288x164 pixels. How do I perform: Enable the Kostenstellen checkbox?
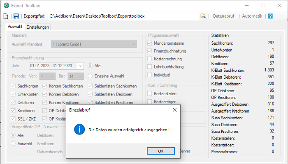tap(149, 93)
